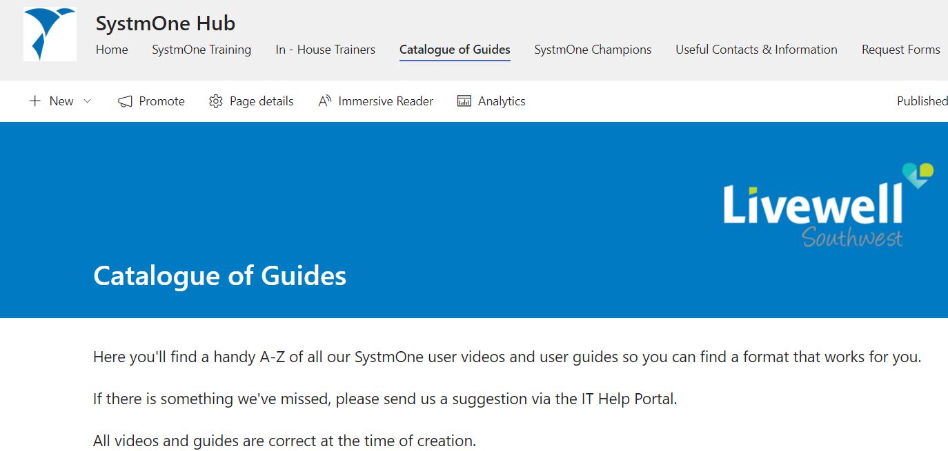Select the Catalogue of Guides tab
This screenshot has height=451, width=948.
[x=455, y=50]
